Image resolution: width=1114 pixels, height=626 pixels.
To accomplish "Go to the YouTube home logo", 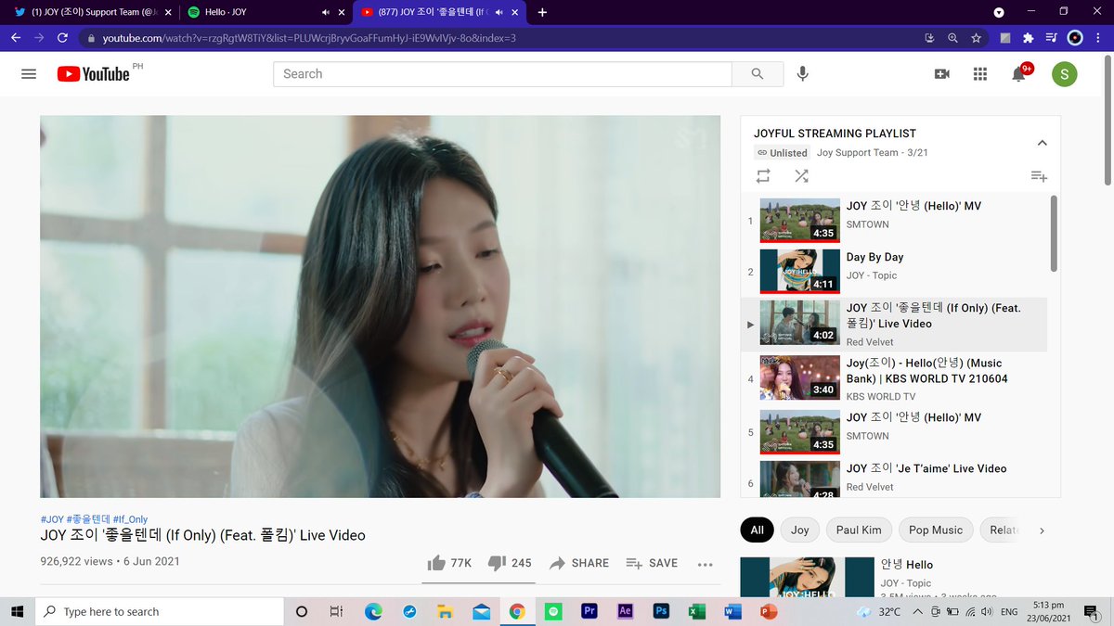I will pos(94,74).
